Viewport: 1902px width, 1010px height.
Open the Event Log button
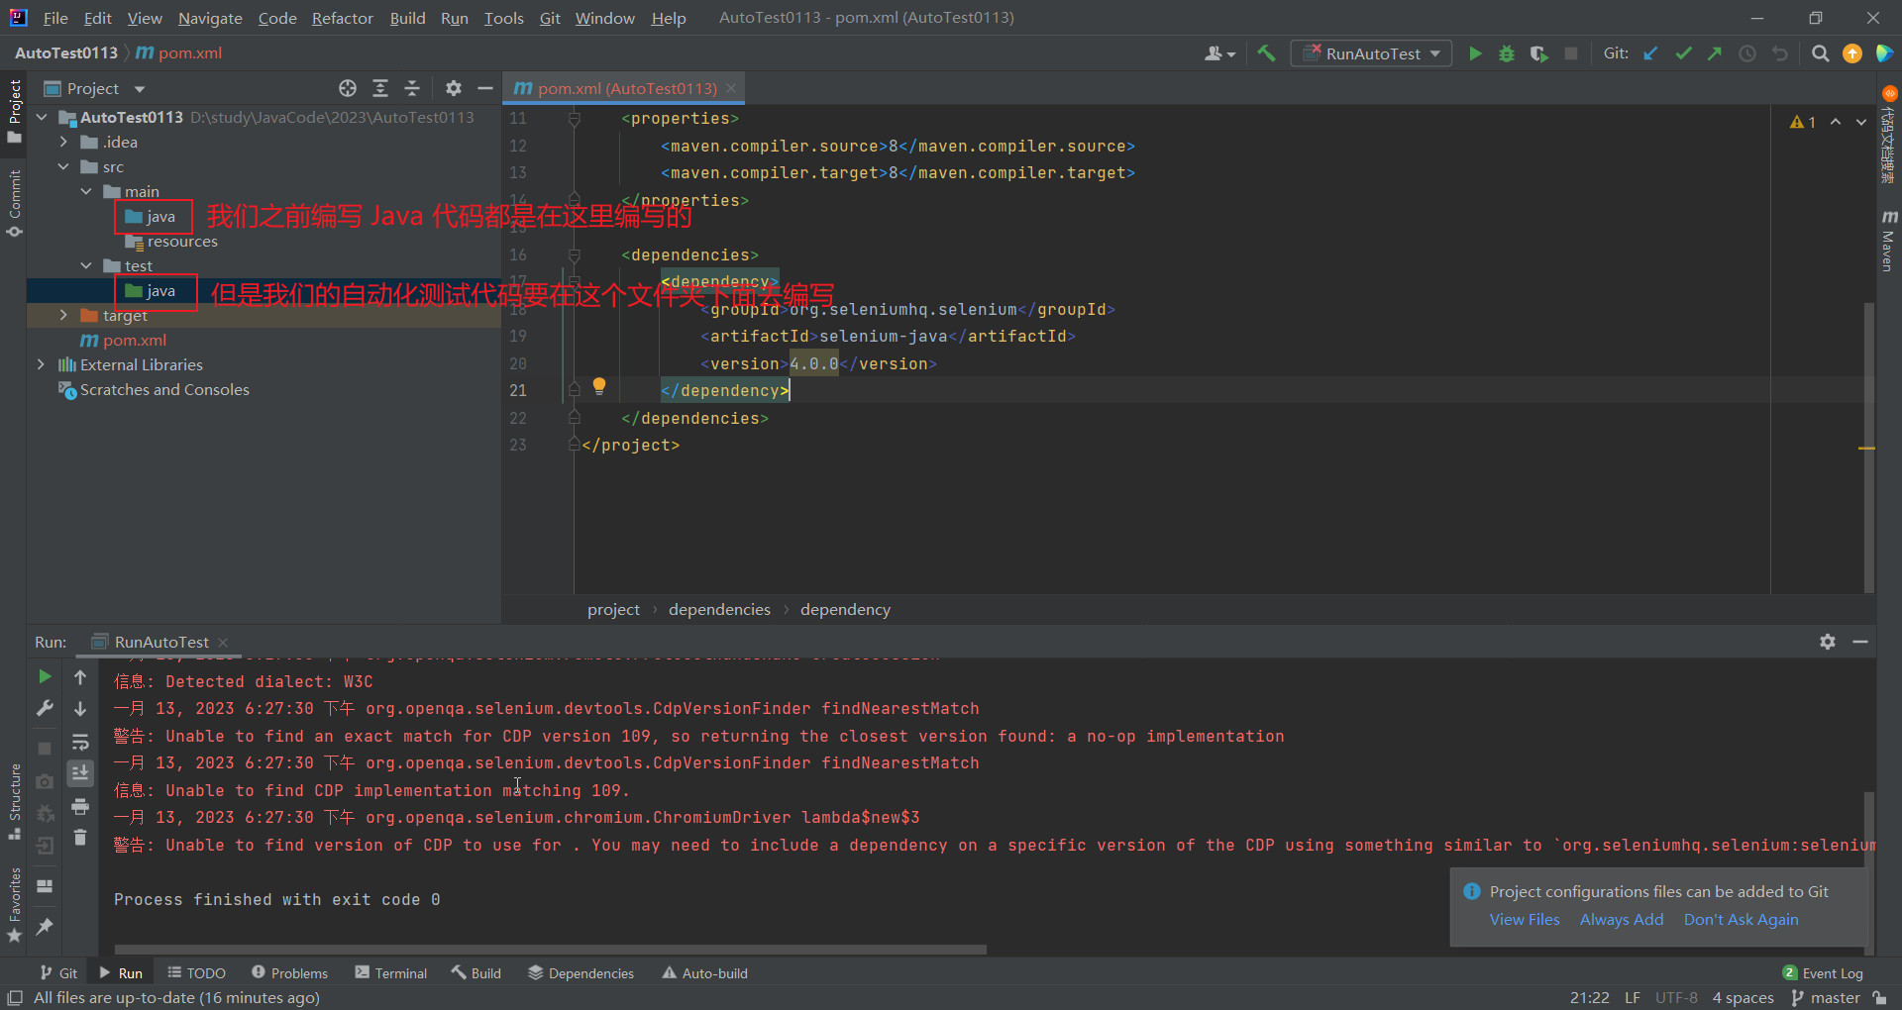click(x=1823, y=973)
